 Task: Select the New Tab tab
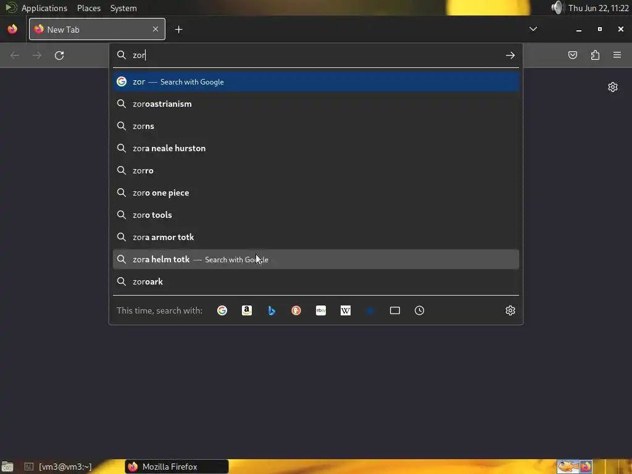click(x=97, y=29)
